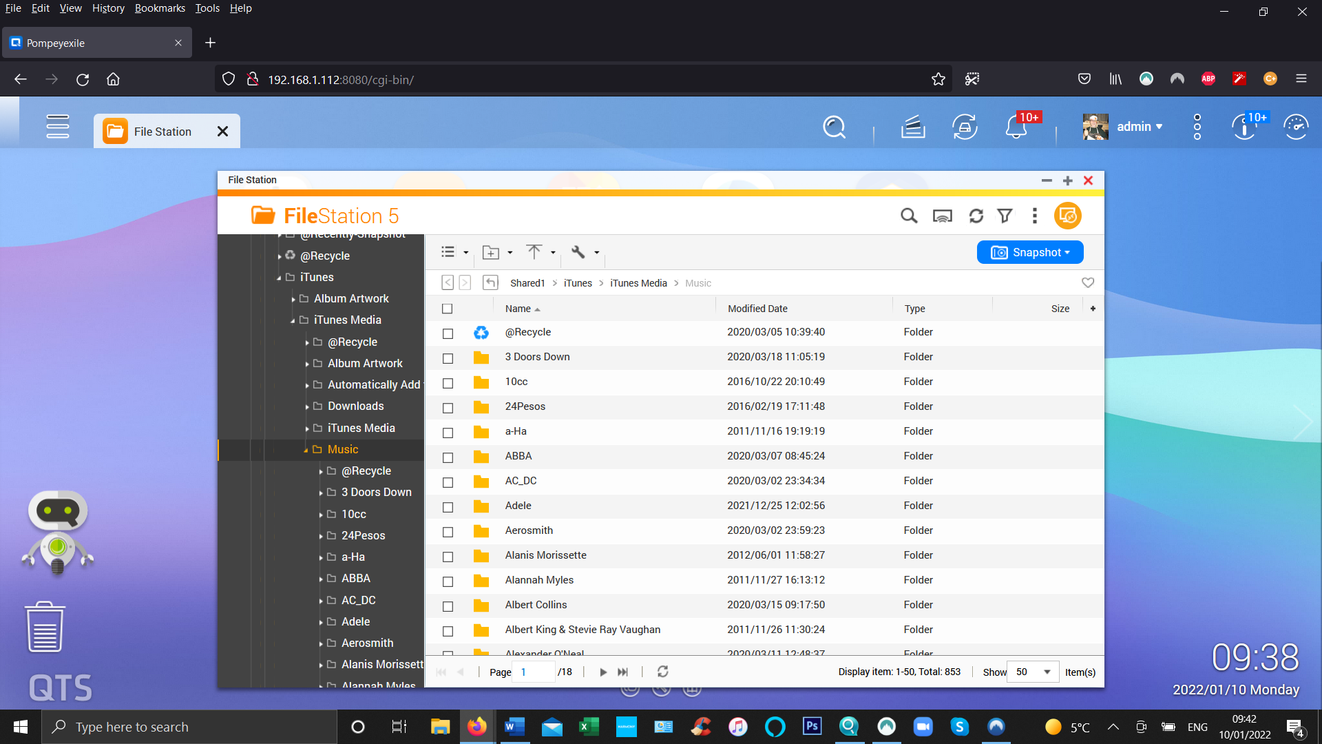Check the box next to Adele folder
1322x744 pixels.
448,507
